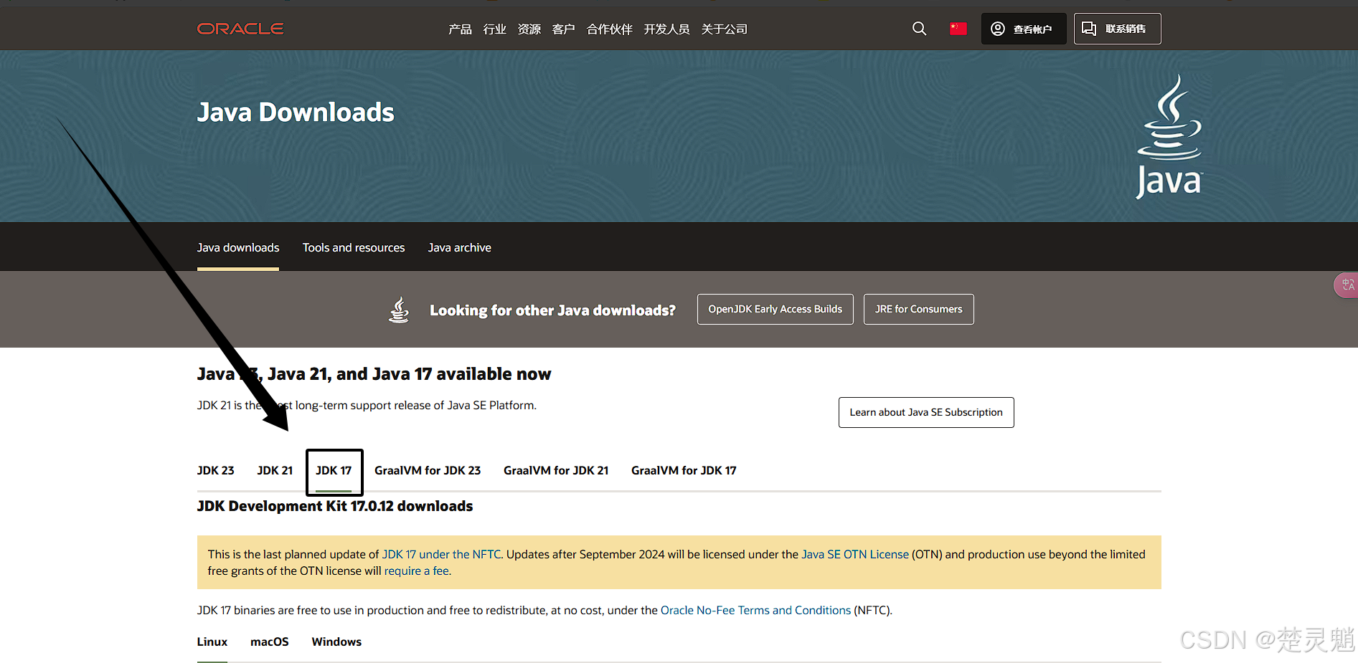Click OpenJDK Early Access Builds button
The image size is (1358, 663).
click(775, 309)
